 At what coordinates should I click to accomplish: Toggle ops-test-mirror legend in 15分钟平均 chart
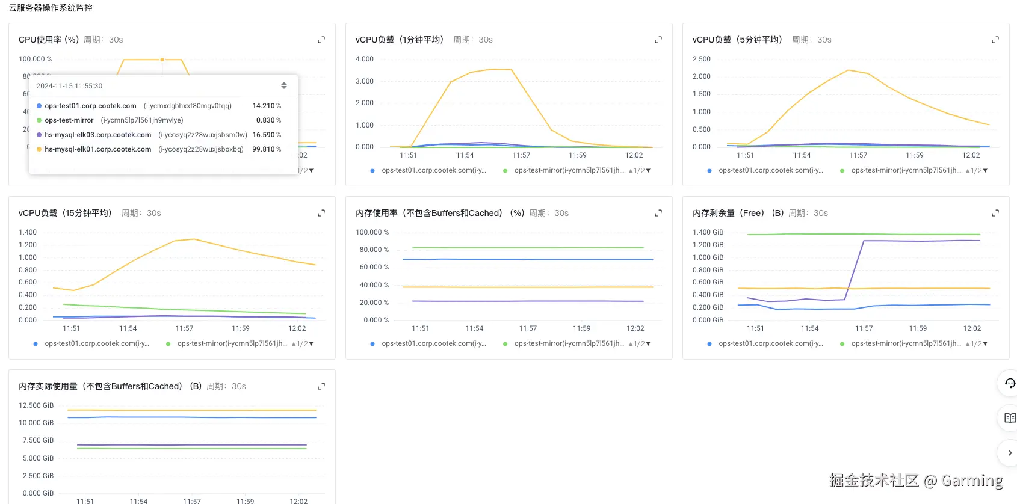pyautogui.click(x=226, y=343)
